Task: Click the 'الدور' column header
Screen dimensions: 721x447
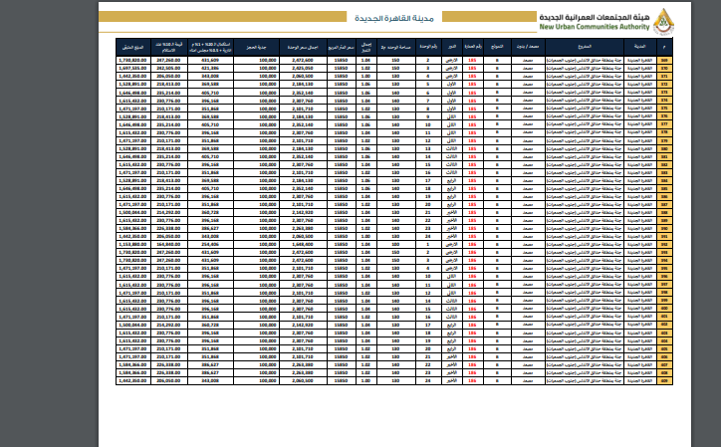Action: [x=452, y=47]
